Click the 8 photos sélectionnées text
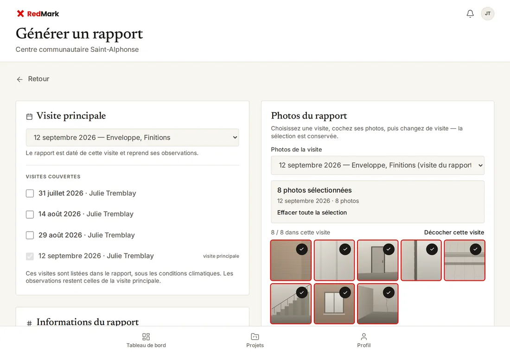510x354 pixels. pos(314,190)
